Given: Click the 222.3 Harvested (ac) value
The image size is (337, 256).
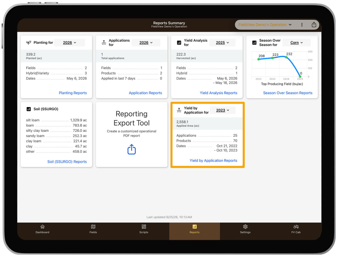Looking at the screenshot, I should point(181,54).
